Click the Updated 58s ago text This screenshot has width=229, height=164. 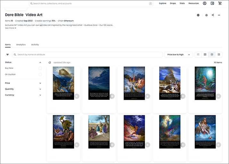pos(62,62)
